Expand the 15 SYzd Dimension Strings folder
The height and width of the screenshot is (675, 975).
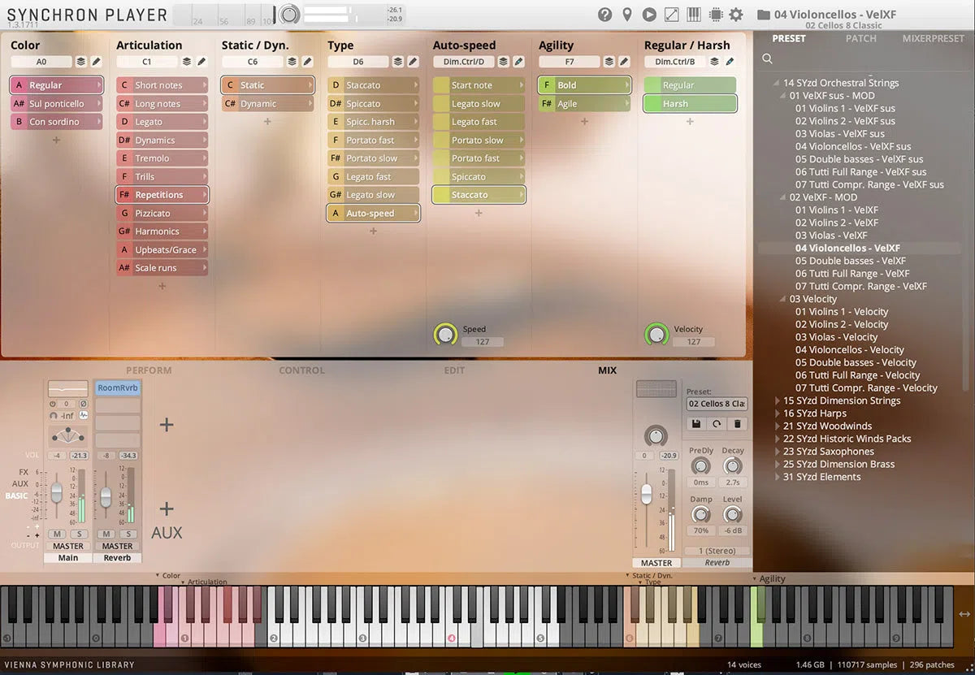pos(778,400)
